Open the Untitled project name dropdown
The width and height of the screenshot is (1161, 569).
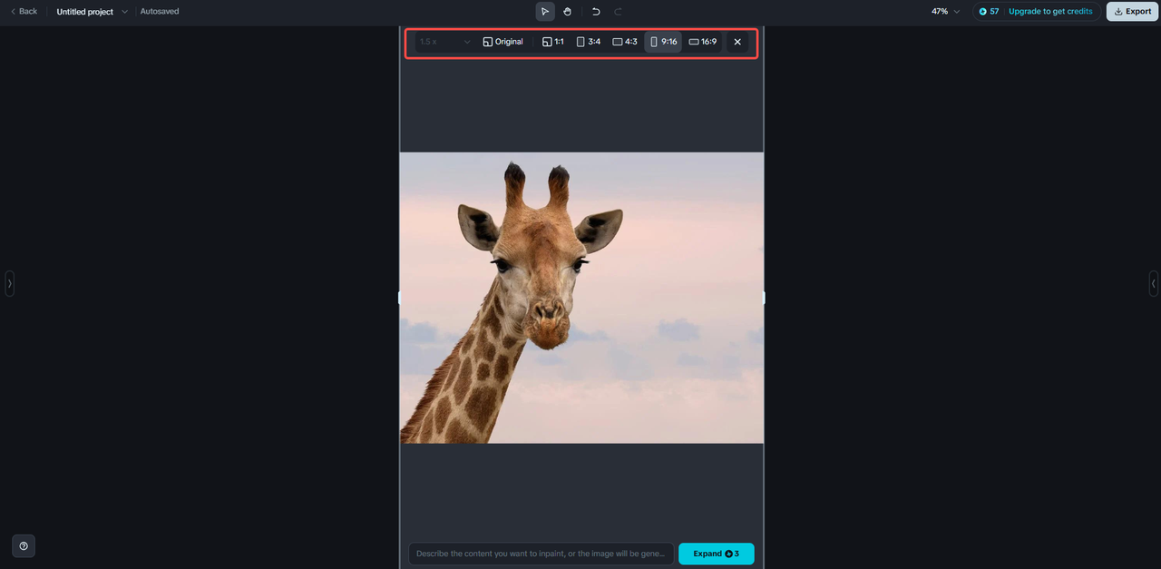[x=93, y=12]
